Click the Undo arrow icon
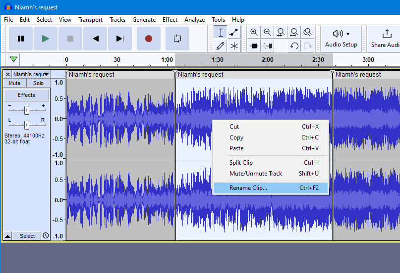 coord(294,46)
